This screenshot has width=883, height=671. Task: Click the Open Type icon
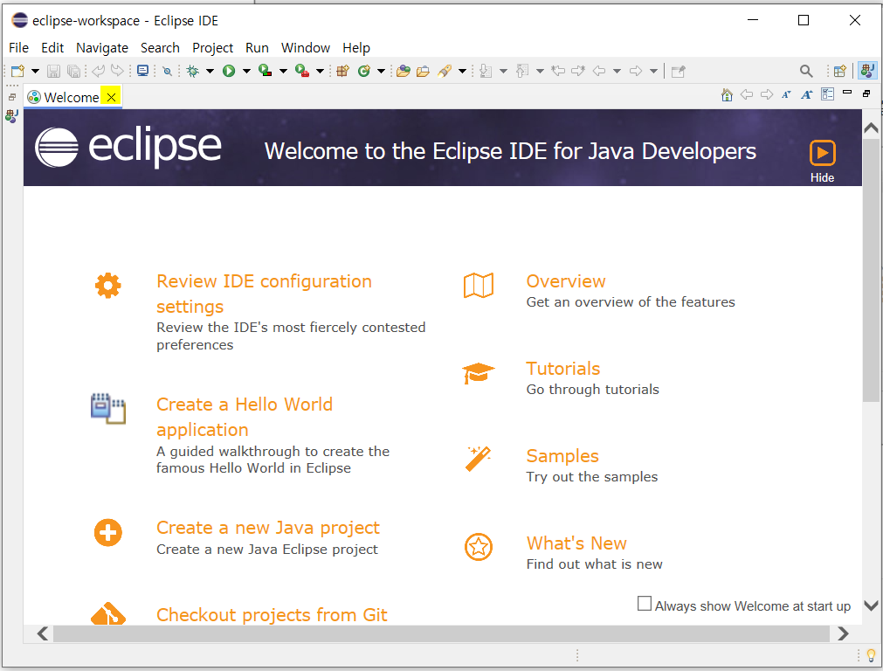[x=404, y=71]
